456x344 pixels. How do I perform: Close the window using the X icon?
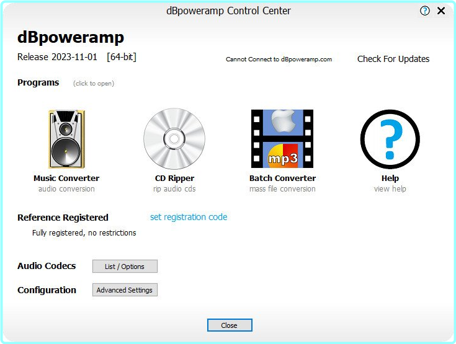(x=441, y=11)
